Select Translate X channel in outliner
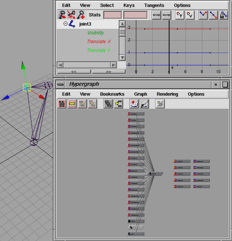232x241 pixels. tap(99, 41)
